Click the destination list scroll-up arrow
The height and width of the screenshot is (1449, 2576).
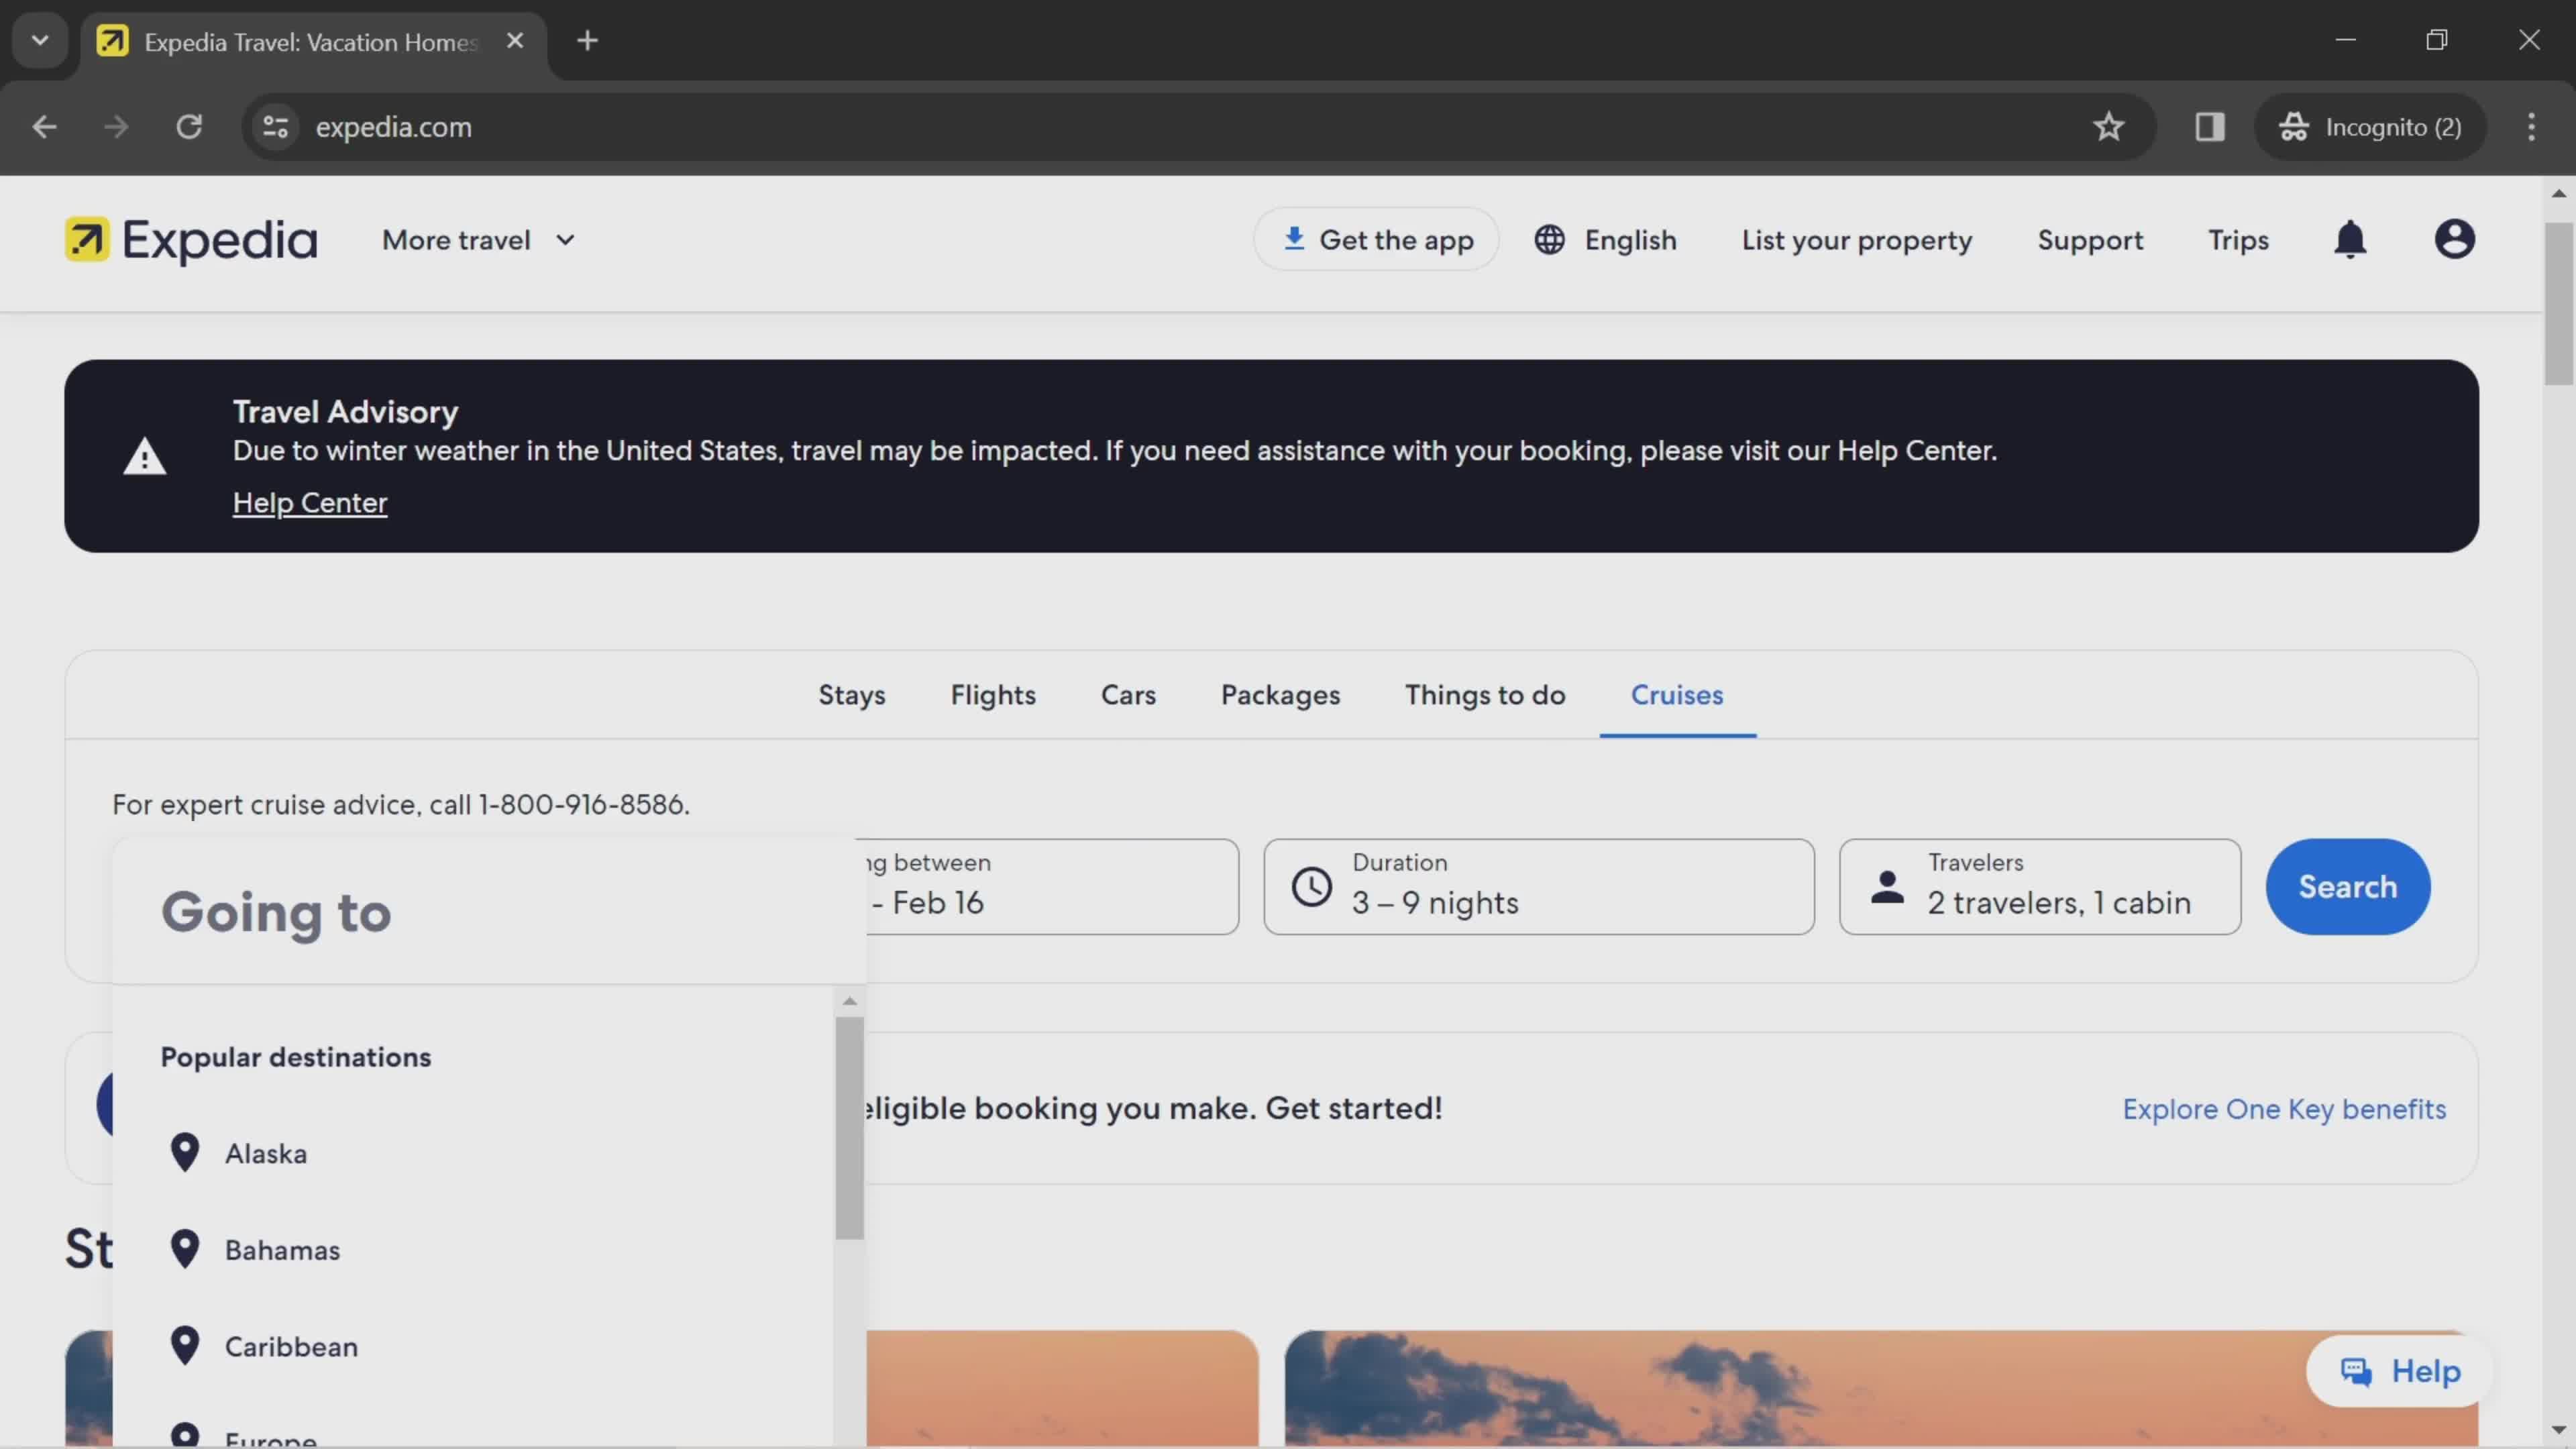click(849, 1001)
